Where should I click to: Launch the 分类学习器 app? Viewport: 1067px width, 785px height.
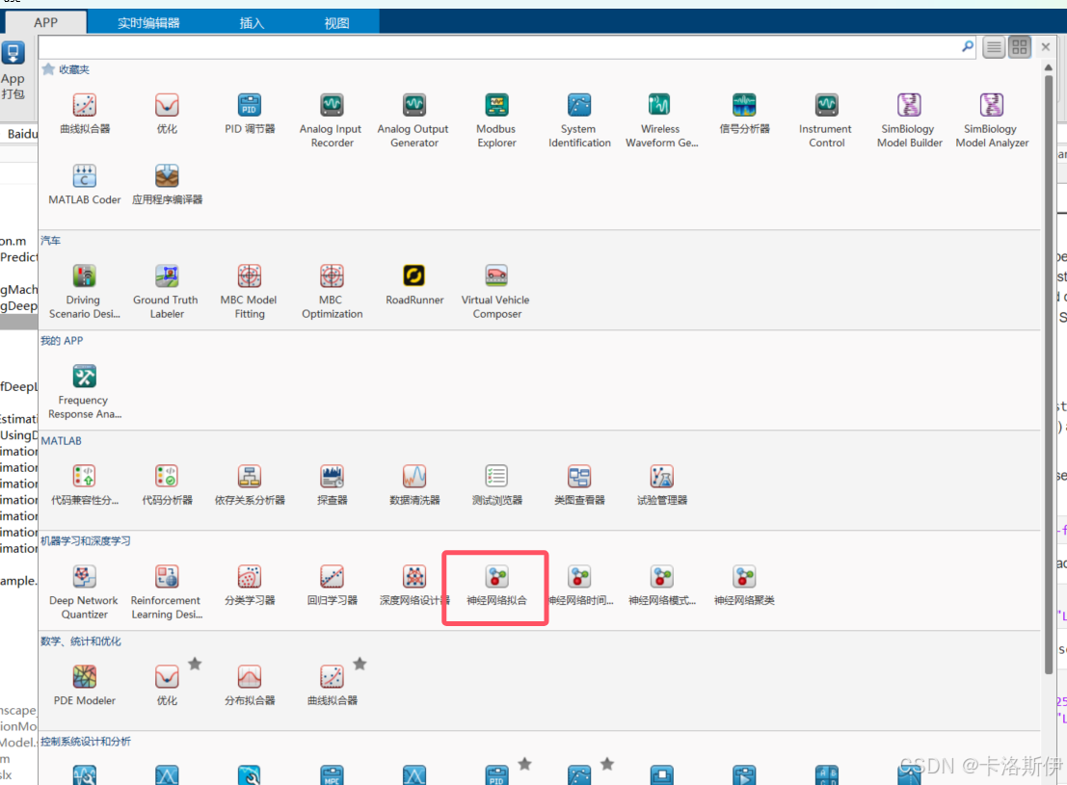coord(249,585)
